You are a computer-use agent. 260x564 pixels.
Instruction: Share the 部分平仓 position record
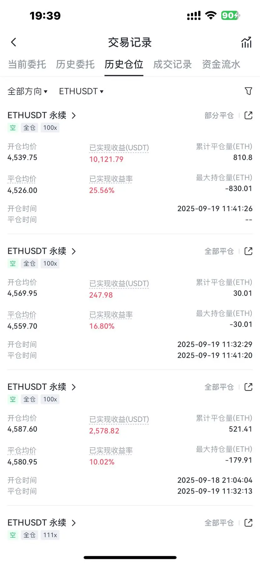pyautogui.click(x=248, y=116)
